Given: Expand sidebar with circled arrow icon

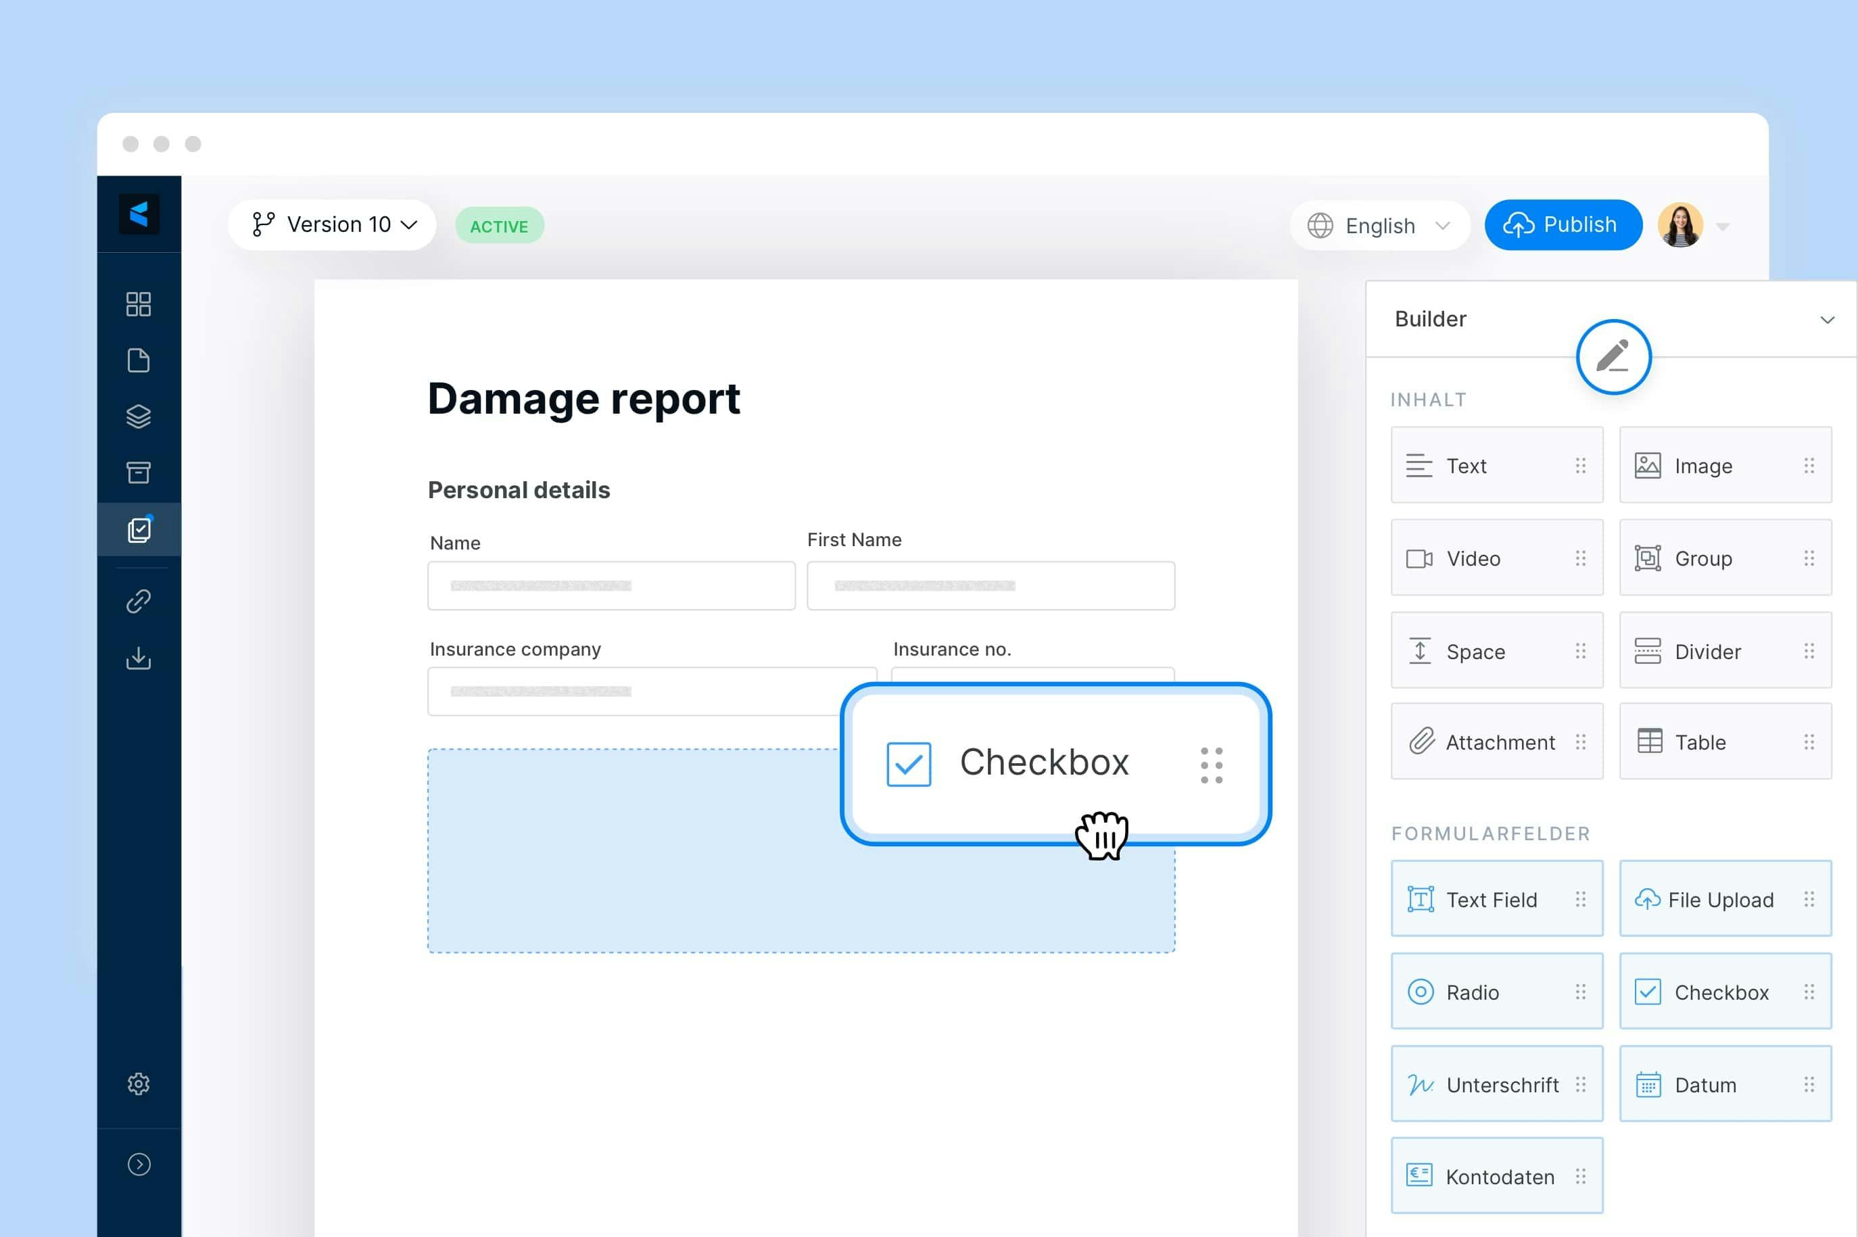Looking at the screenshot, I should (x=138, y=1165).
